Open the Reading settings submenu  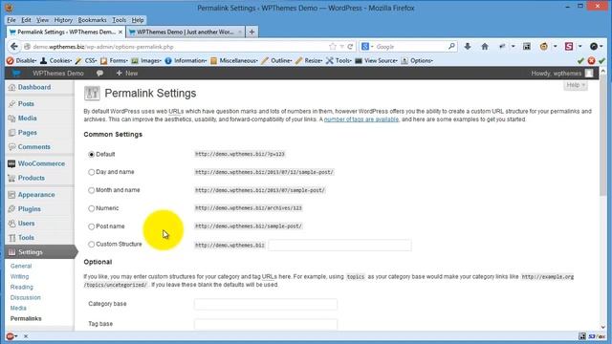(21, 287)
